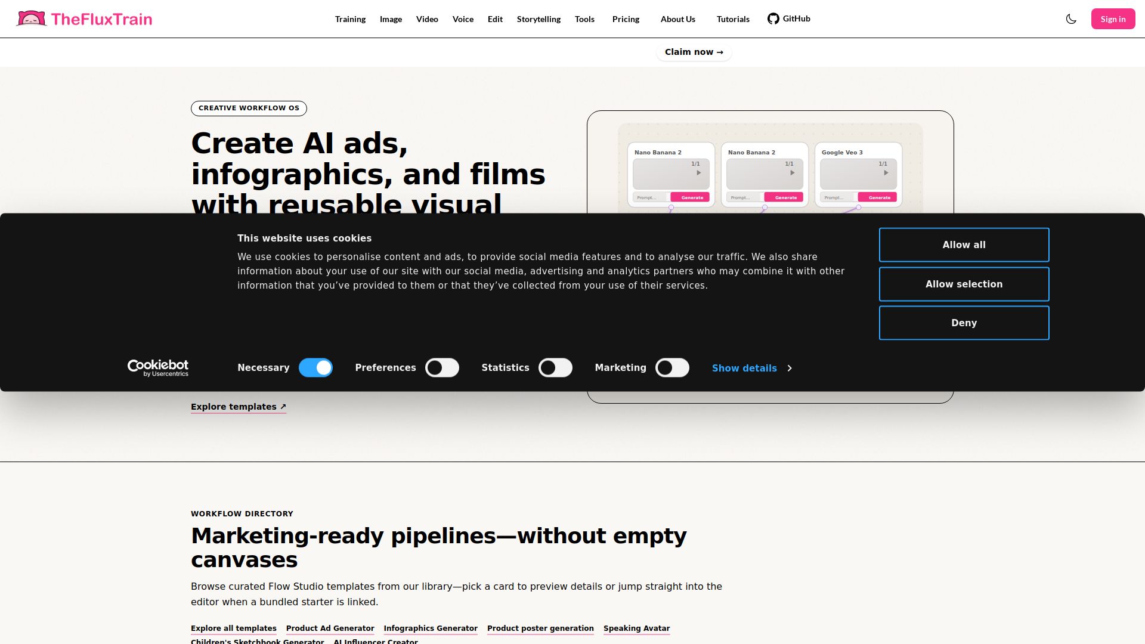
Task: Follow the Explore templates link
Action: tap(239, 407)
